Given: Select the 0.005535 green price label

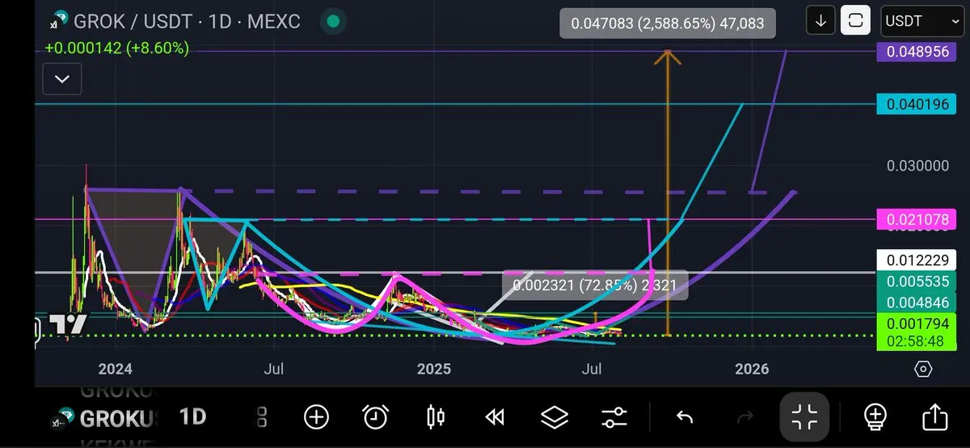Looking at the screenshot, I should click(917, 281).
